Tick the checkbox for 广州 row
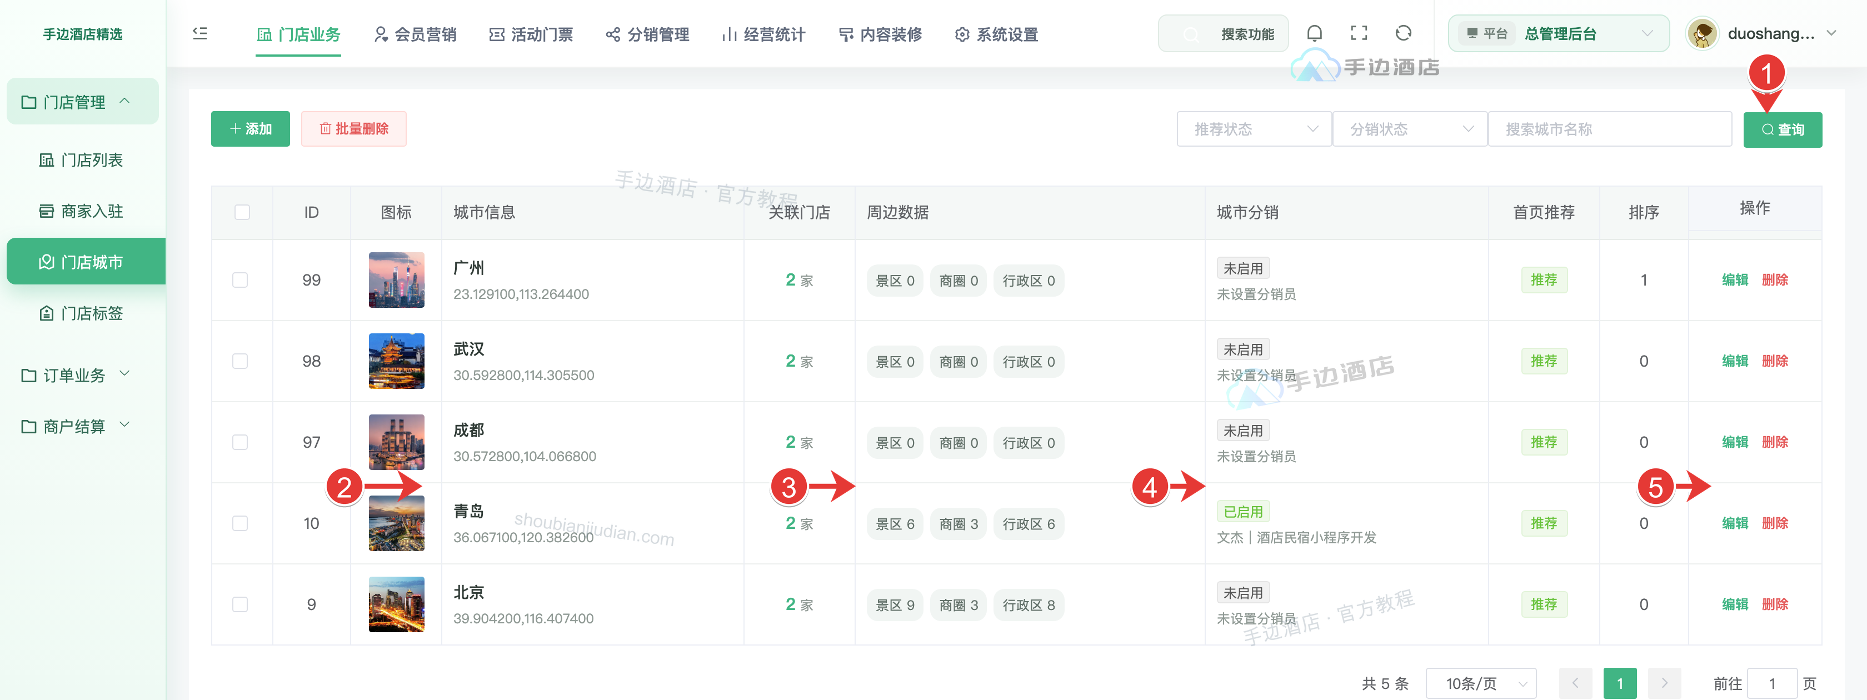The height and width of the screenshot is (700, 1867). pos(240,279)
